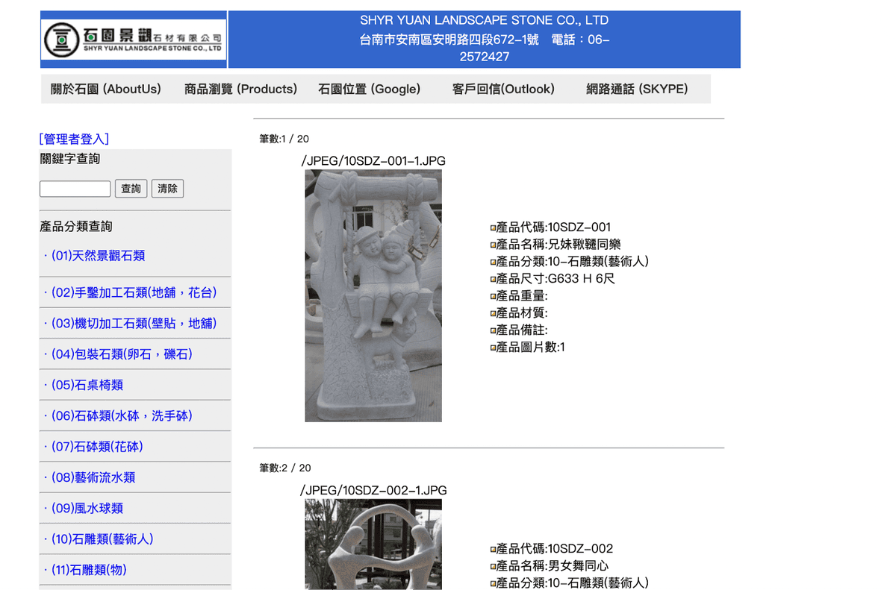Viewport: 896px width, 590px height.
Task: Click size text G633 H 6尺
Action: point(582,279)
